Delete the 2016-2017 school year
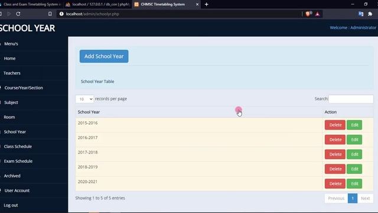Screen dimensions: 378x213 click(335, 140)
